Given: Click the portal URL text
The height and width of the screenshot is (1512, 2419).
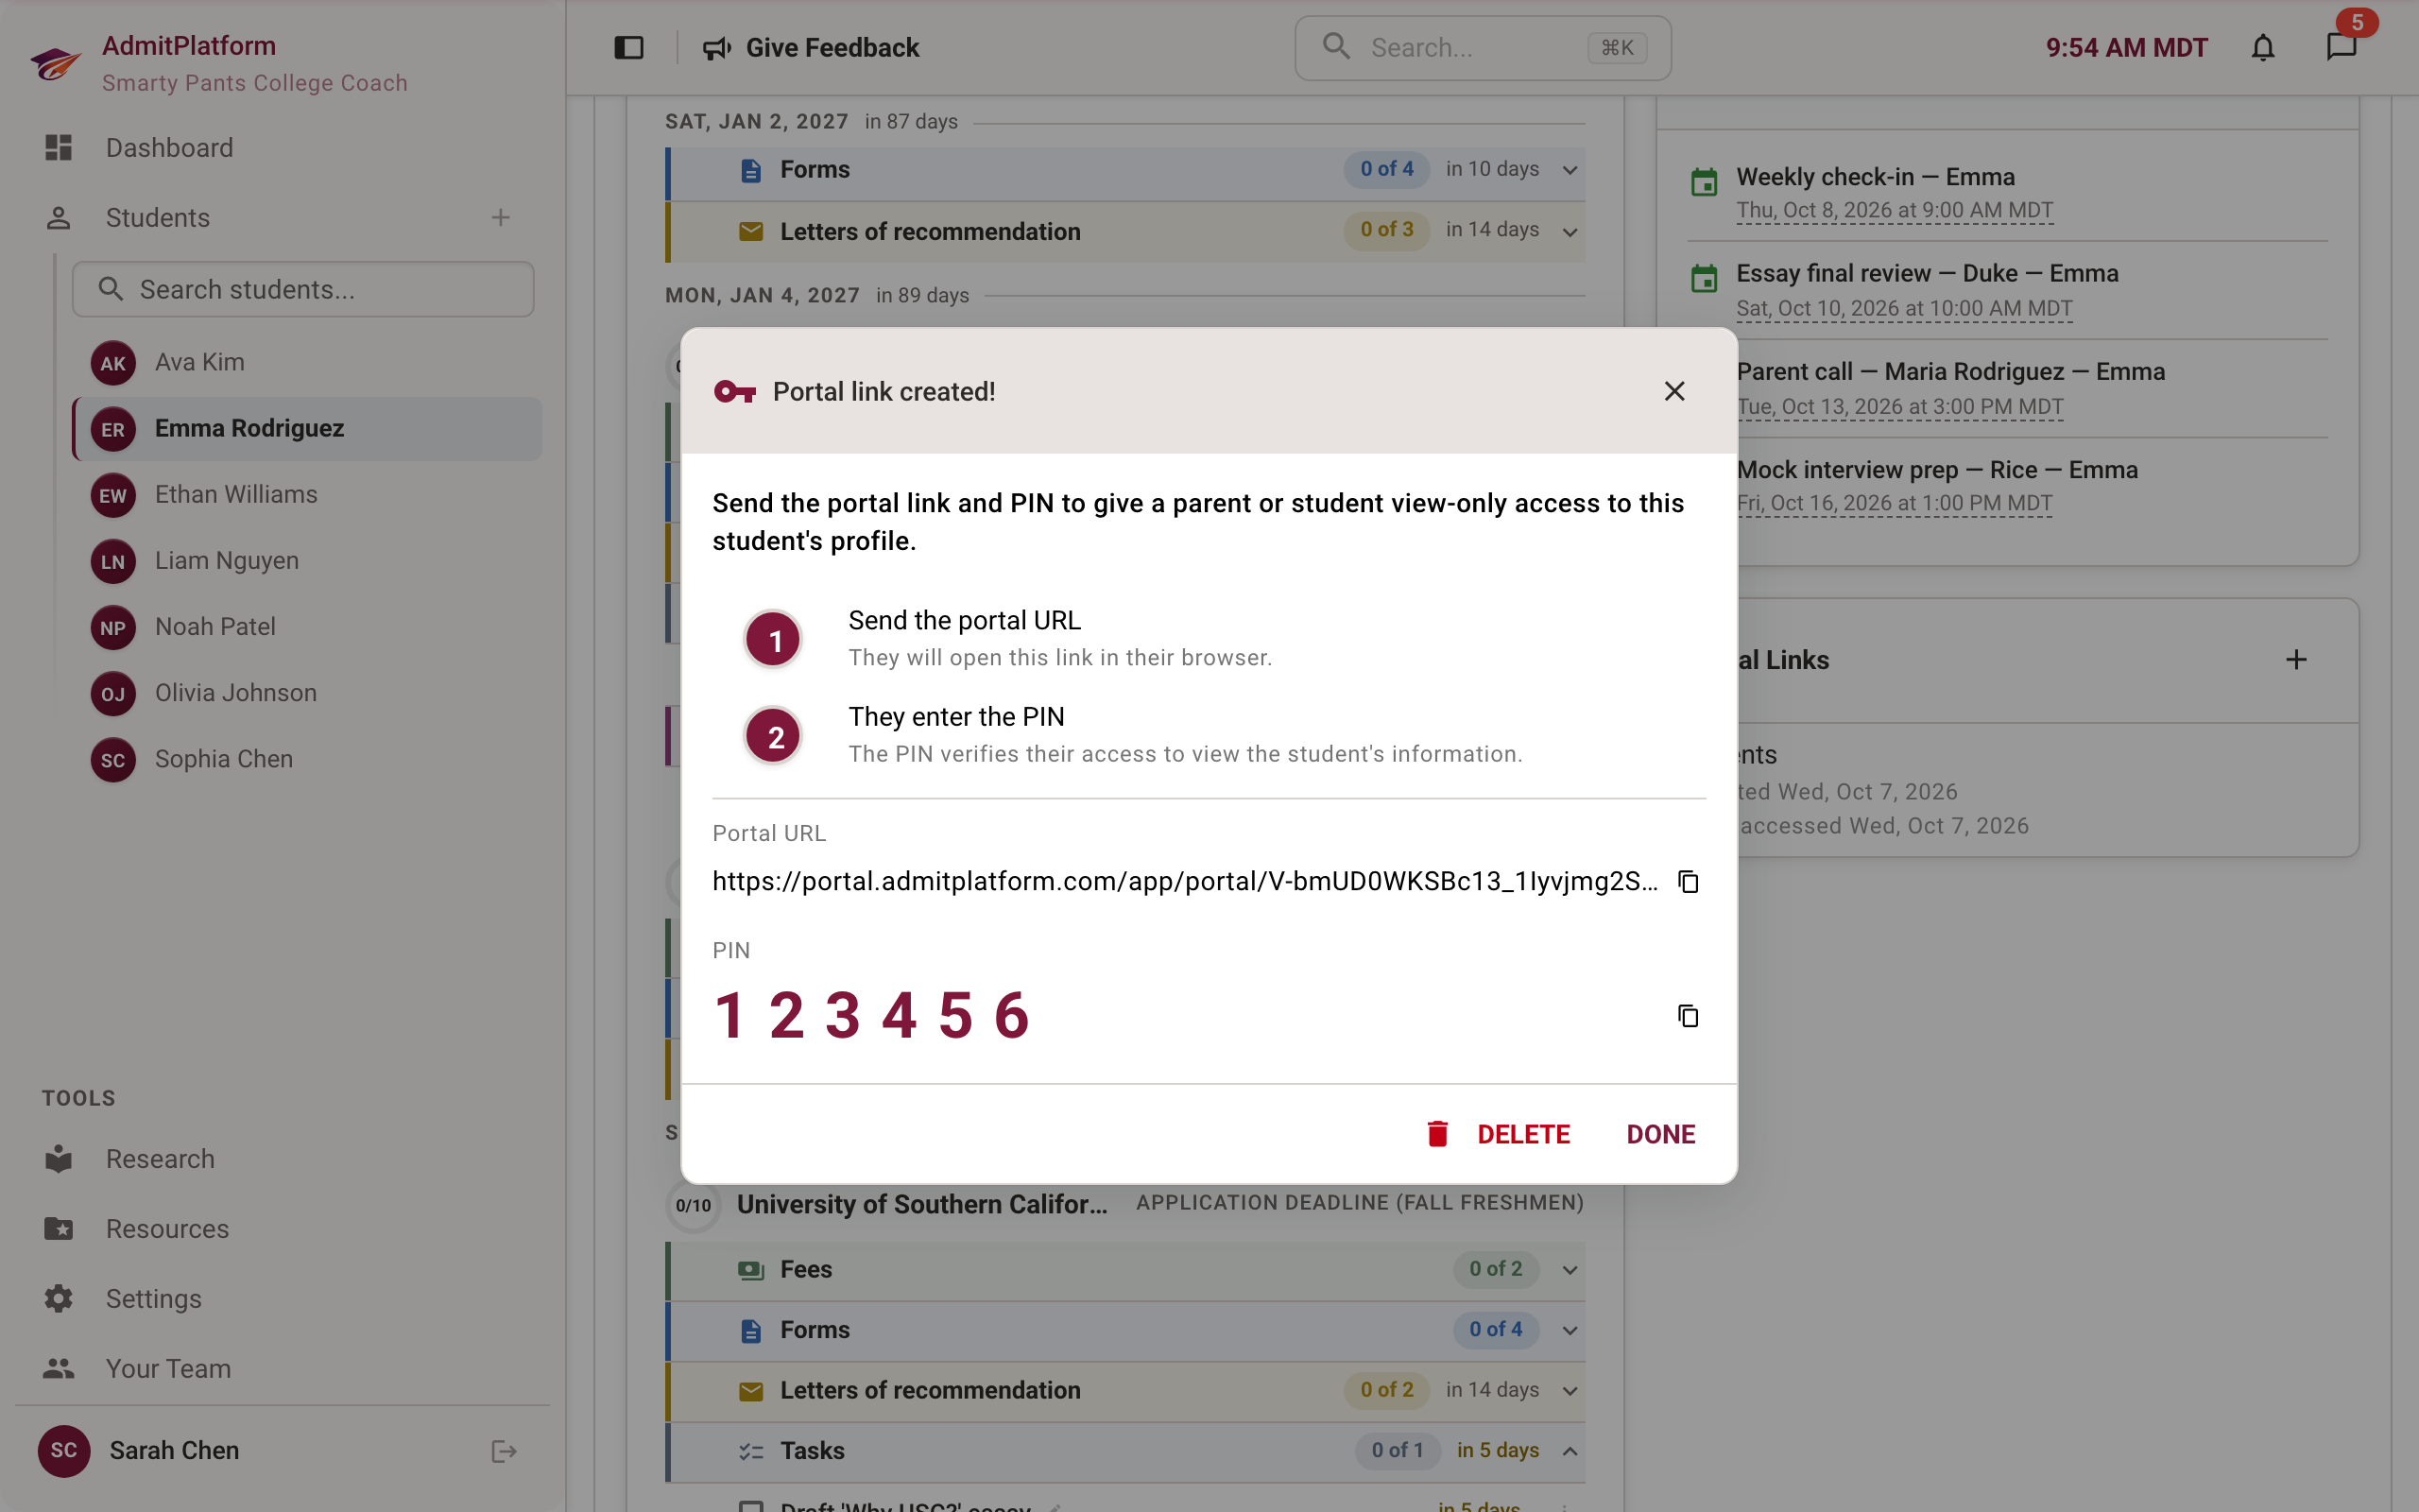Looking at the screenshot, I should click(x=1185, y=881).
